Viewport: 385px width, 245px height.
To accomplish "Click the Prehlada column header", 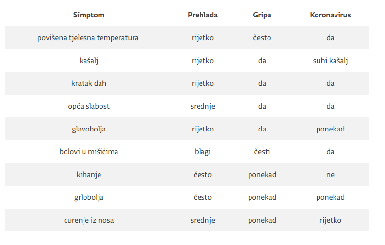I will [x=202, y=15].
